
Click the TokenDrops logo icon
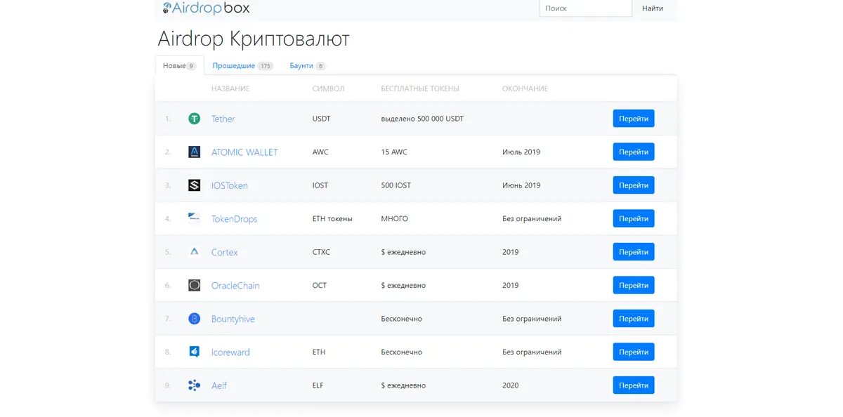point(195,218)
